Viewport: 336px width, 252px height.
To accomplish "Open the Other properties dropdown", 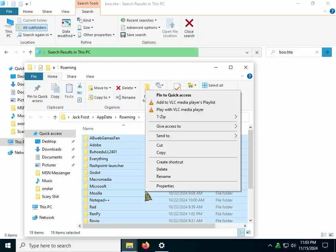I will coord(96,35).
